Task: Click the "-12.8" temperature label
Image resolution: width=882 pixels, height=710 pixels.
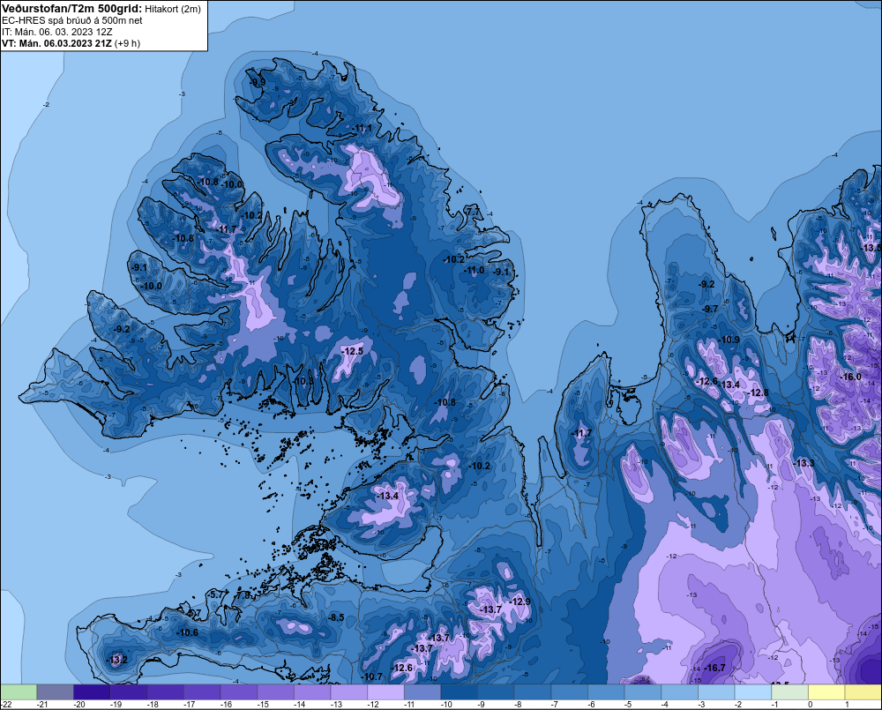Action: click(x=759, y=392)
